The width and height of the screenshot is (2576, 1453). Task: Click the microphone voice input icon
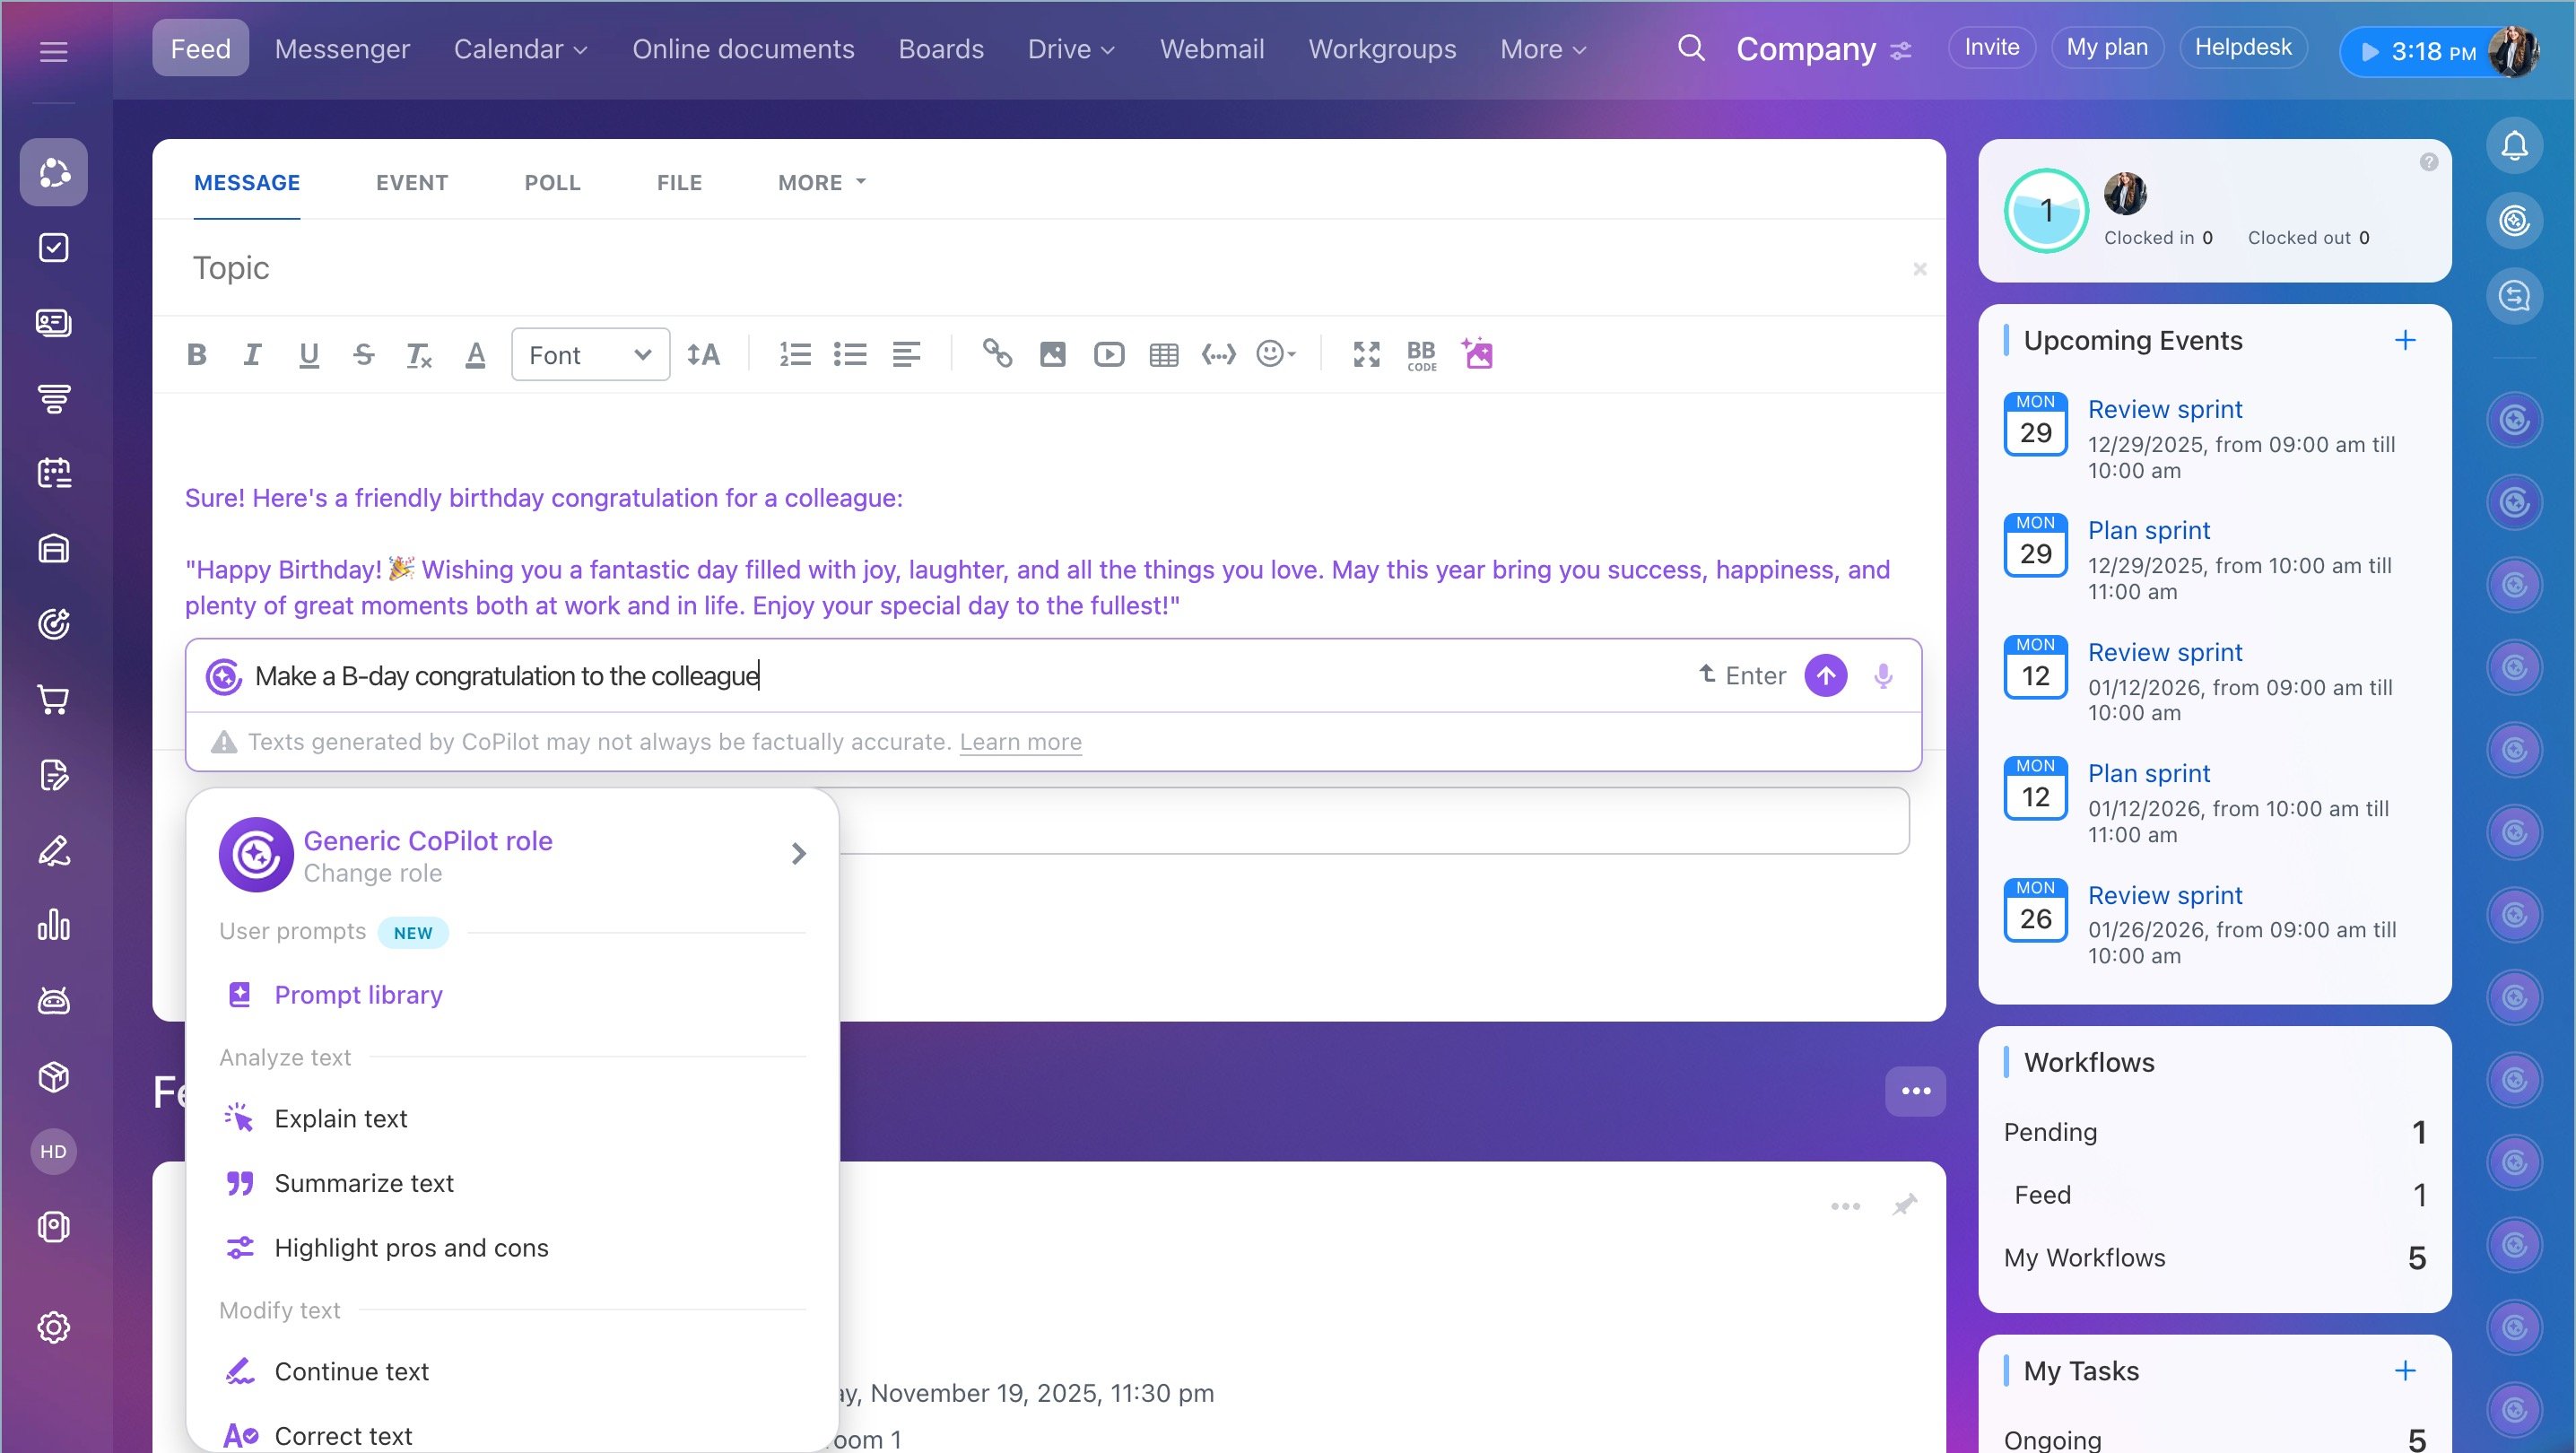pos(1883,676)
